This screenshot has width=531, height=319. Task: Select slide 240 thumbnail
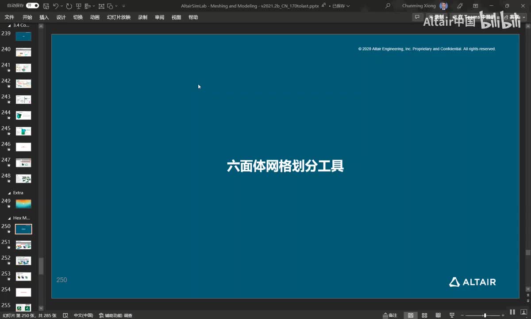[23, 52]
